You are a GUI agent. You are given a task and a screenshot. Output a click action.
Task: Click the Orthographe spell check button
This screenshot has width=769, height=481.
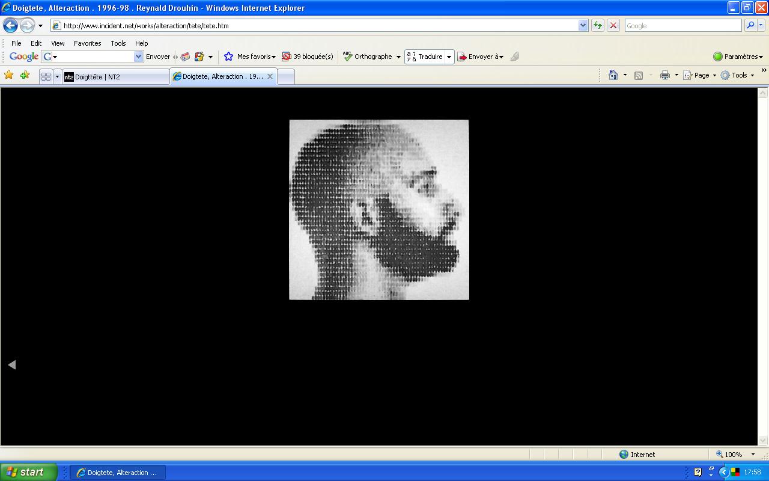[367, 57]
